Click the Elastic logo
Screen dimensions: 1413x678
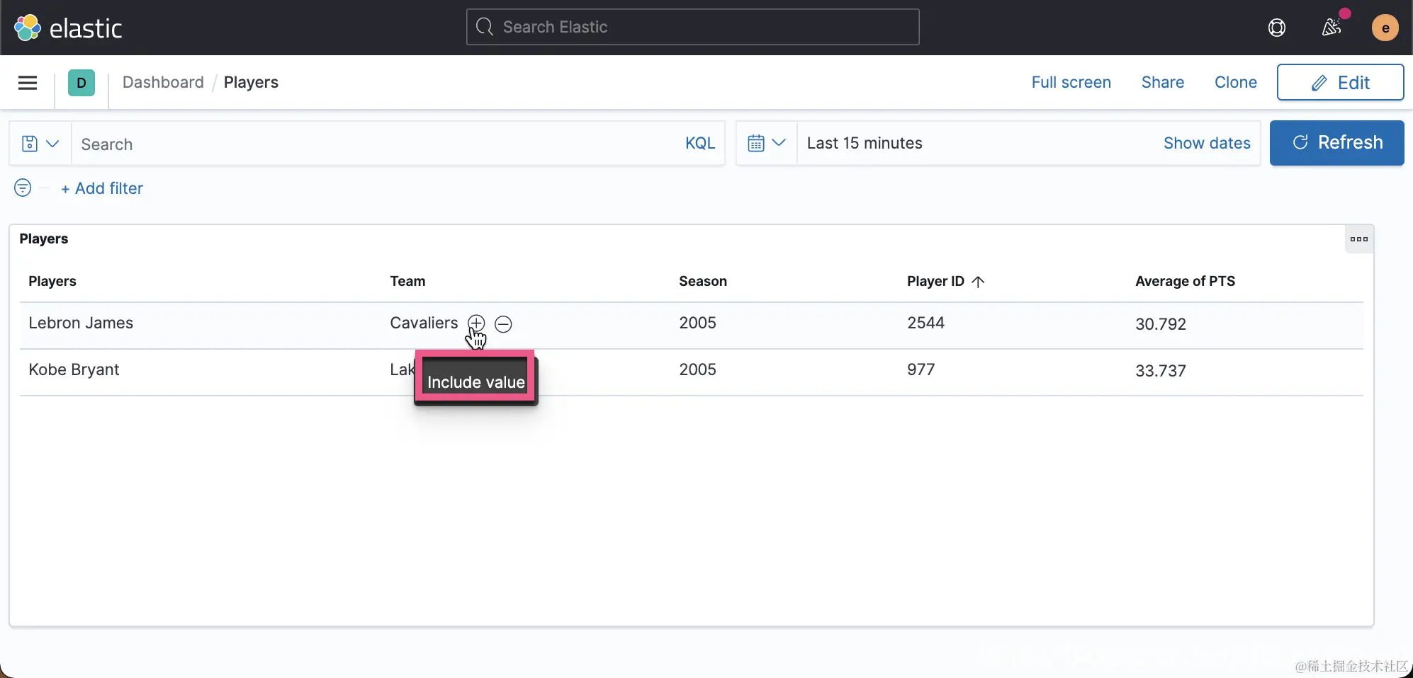[x=68, y=28]
